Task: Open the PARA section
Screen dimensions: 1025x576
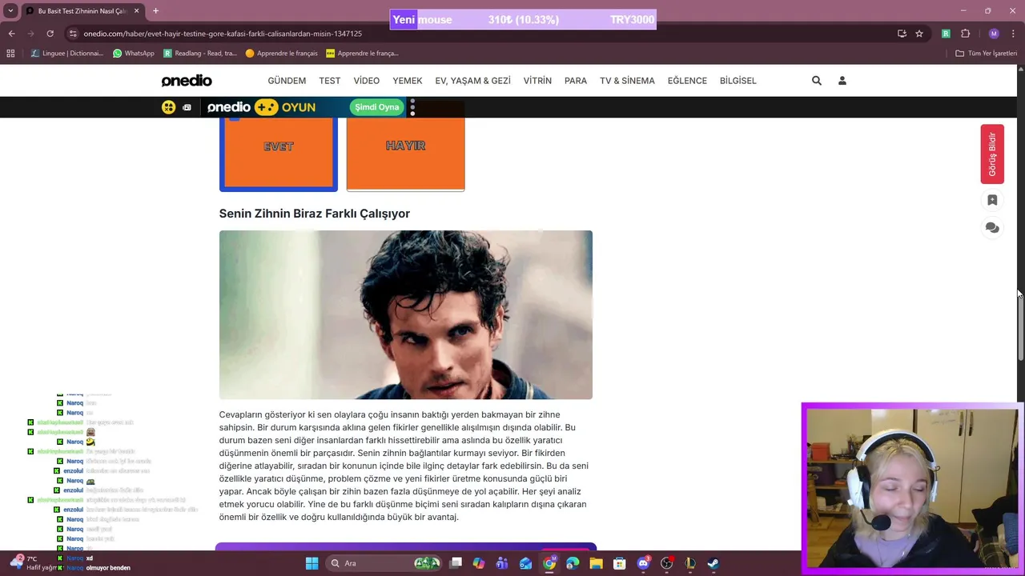Action: pyautogui.click(x=576, y=81)
